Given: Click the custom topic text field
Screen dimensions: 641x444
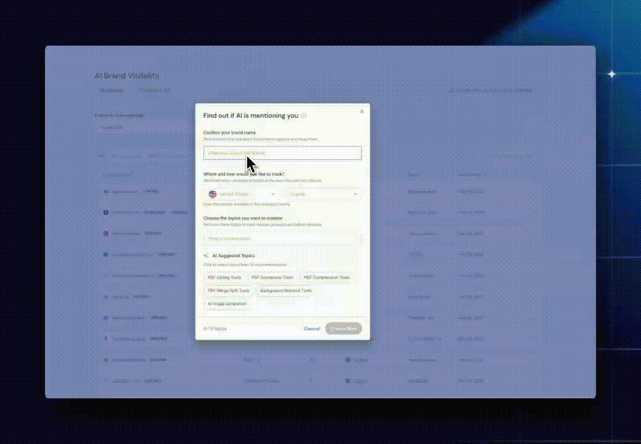Looking at the screenshot, I should (x=282, y=238).
